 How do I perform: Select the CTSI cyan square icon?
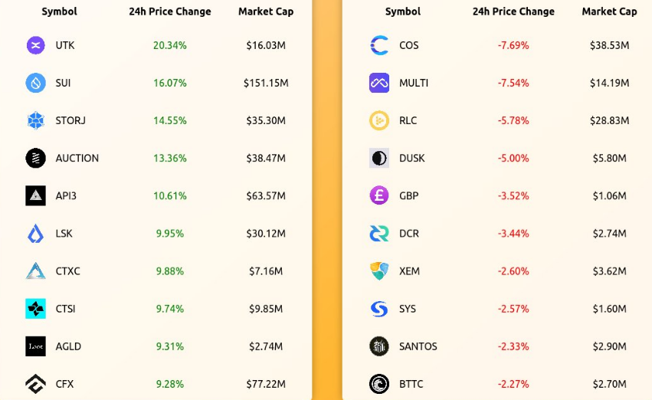[36, 309]
